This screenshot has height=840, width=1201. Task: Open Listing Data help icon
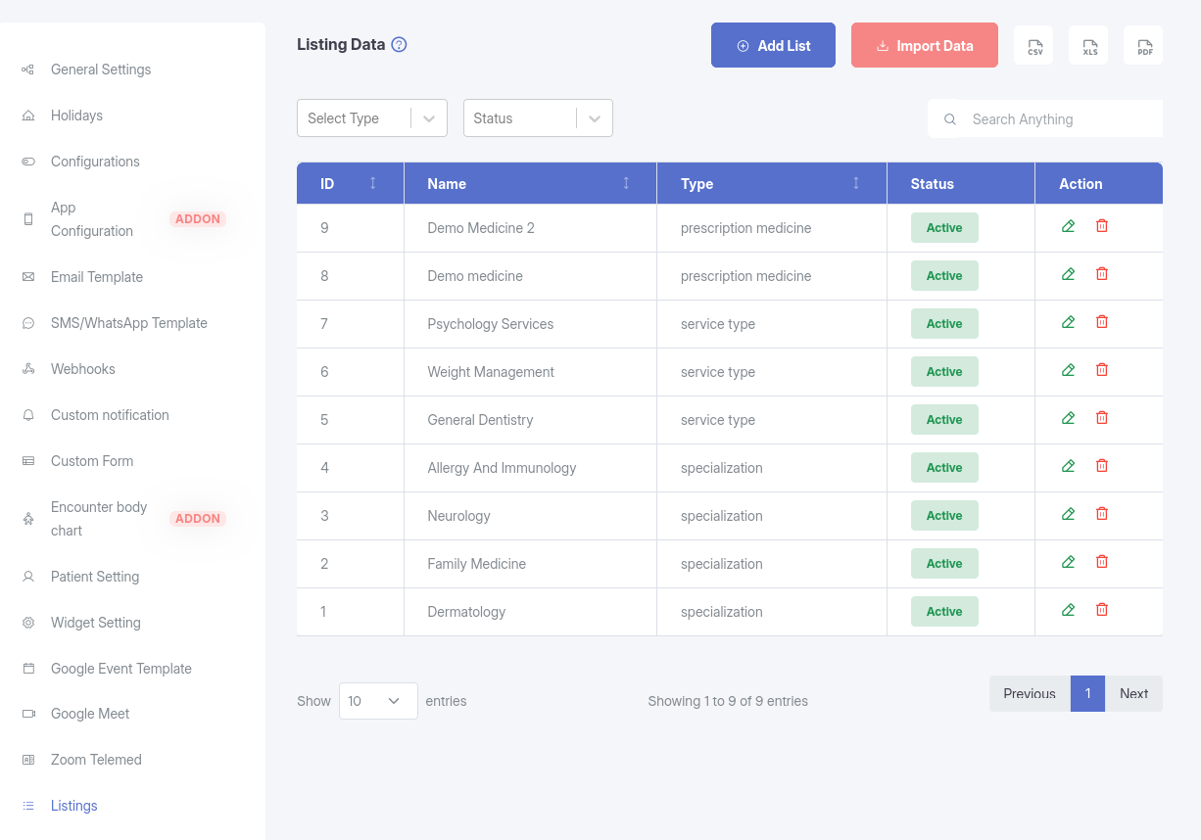tap(399, 45)
